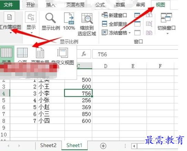Select row 9 header
This screenshot has width=187, height=151.
tap(5, 128)
